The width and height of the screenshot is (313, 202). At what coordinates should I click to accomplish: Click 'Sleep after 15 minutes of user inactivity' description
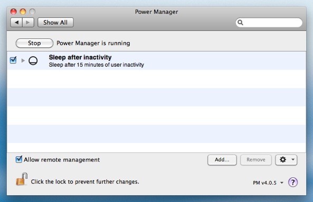[96, 65]
